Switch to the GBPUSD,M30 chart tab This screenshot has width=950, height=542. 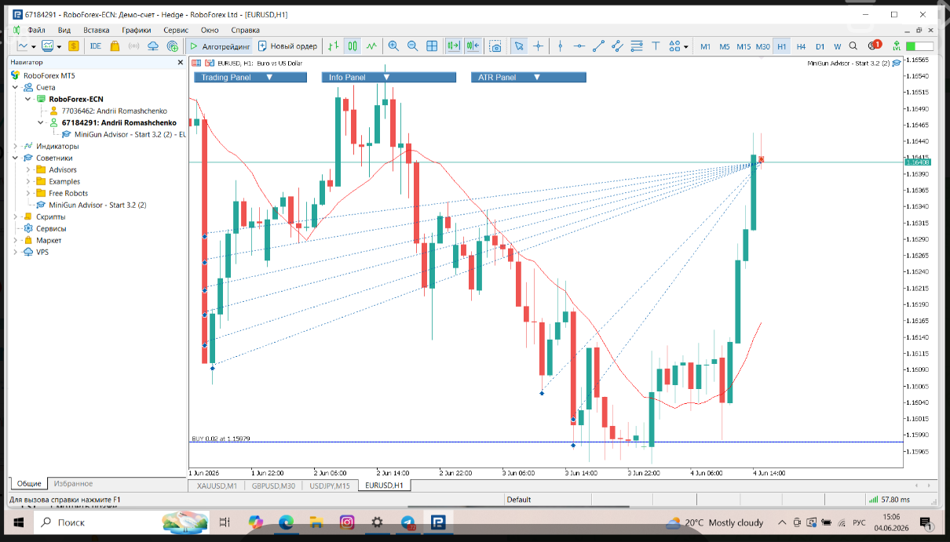click(x=273, y=486)
